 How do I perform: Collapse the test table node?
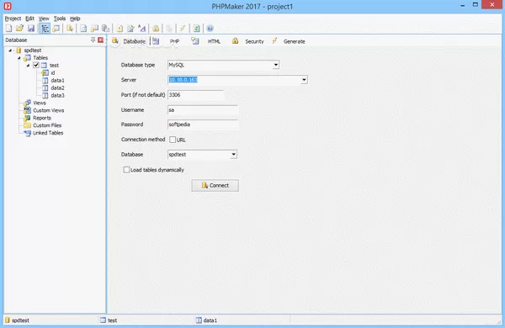tap(28, 66)
